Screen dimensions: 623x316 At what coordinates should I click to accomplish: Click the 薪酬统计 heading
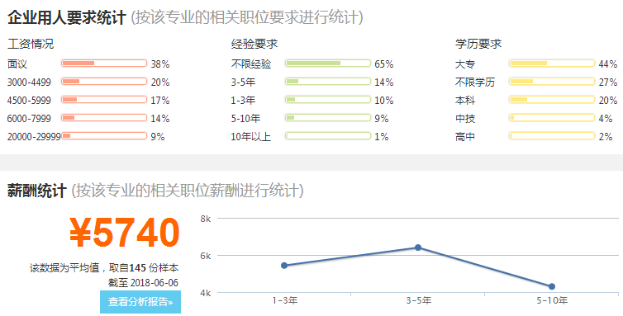point(36,191)
